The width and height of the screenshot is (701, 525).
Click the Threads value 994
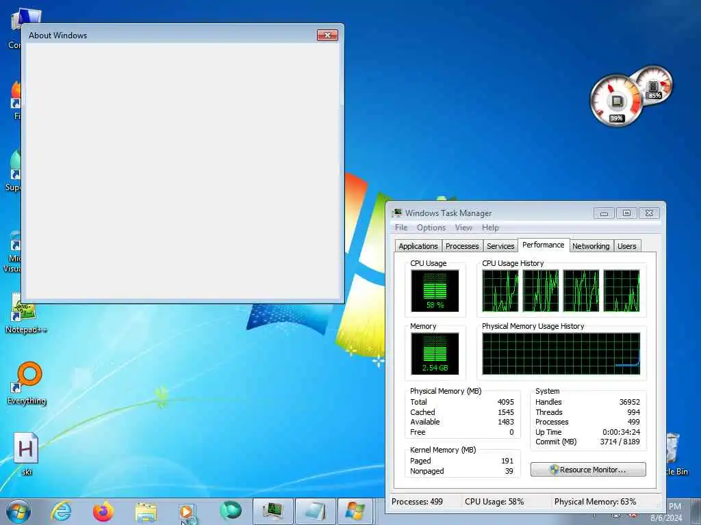click(x=633, y=412)
